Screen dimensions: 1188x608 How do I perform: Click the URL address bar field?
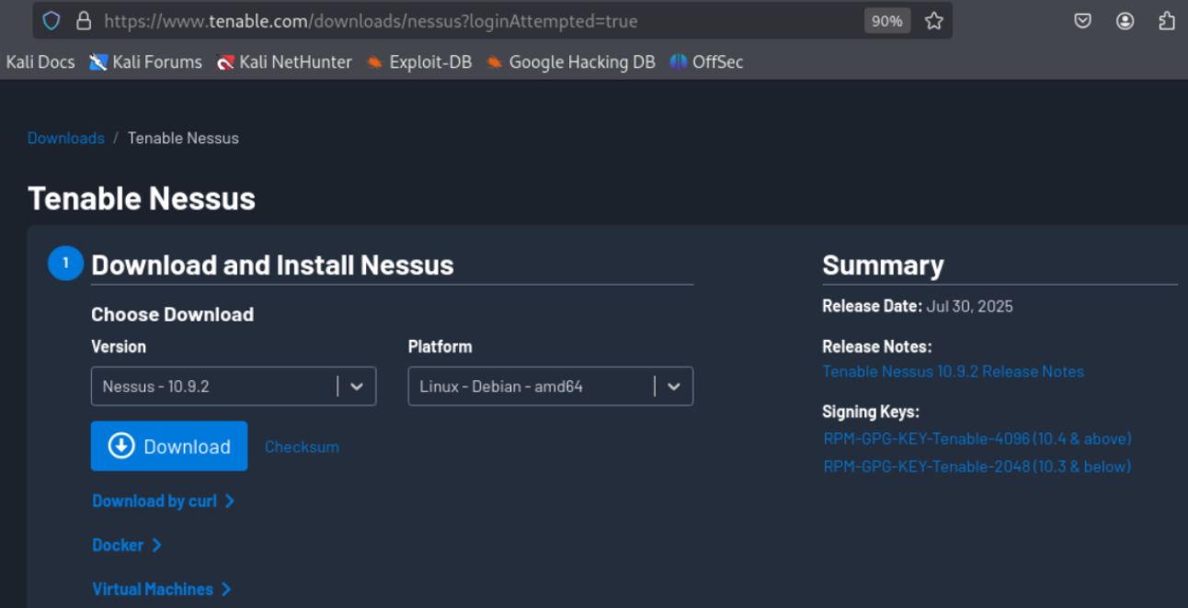(x=460, y=20)
